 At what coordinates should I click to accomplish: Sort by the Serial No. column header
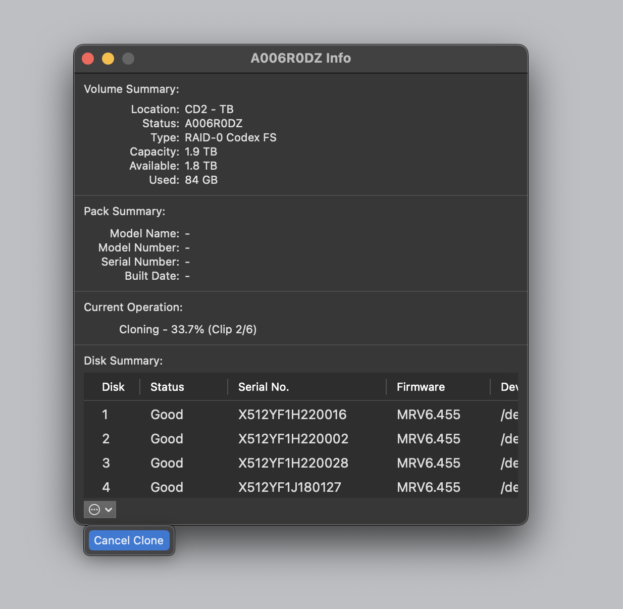[x=264, y=387]
